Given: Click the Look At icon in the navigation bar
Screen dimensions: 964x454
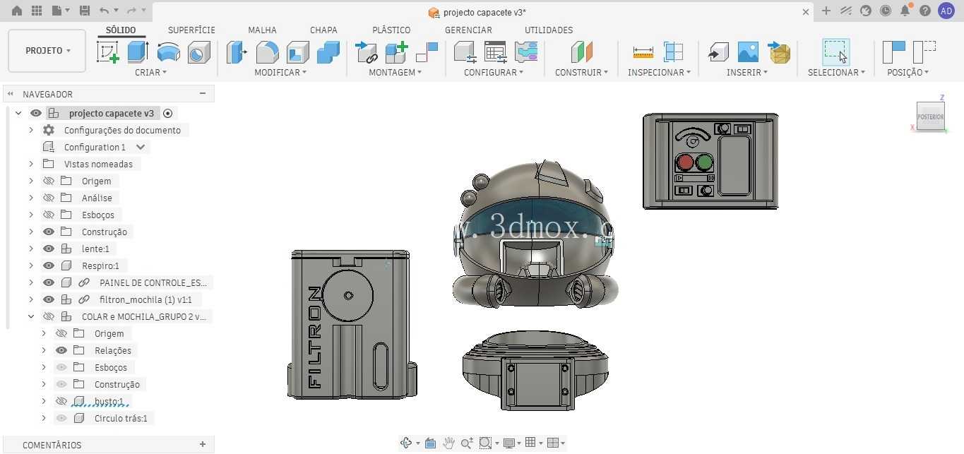Looking at the screenshot, I should click(430, 443).
